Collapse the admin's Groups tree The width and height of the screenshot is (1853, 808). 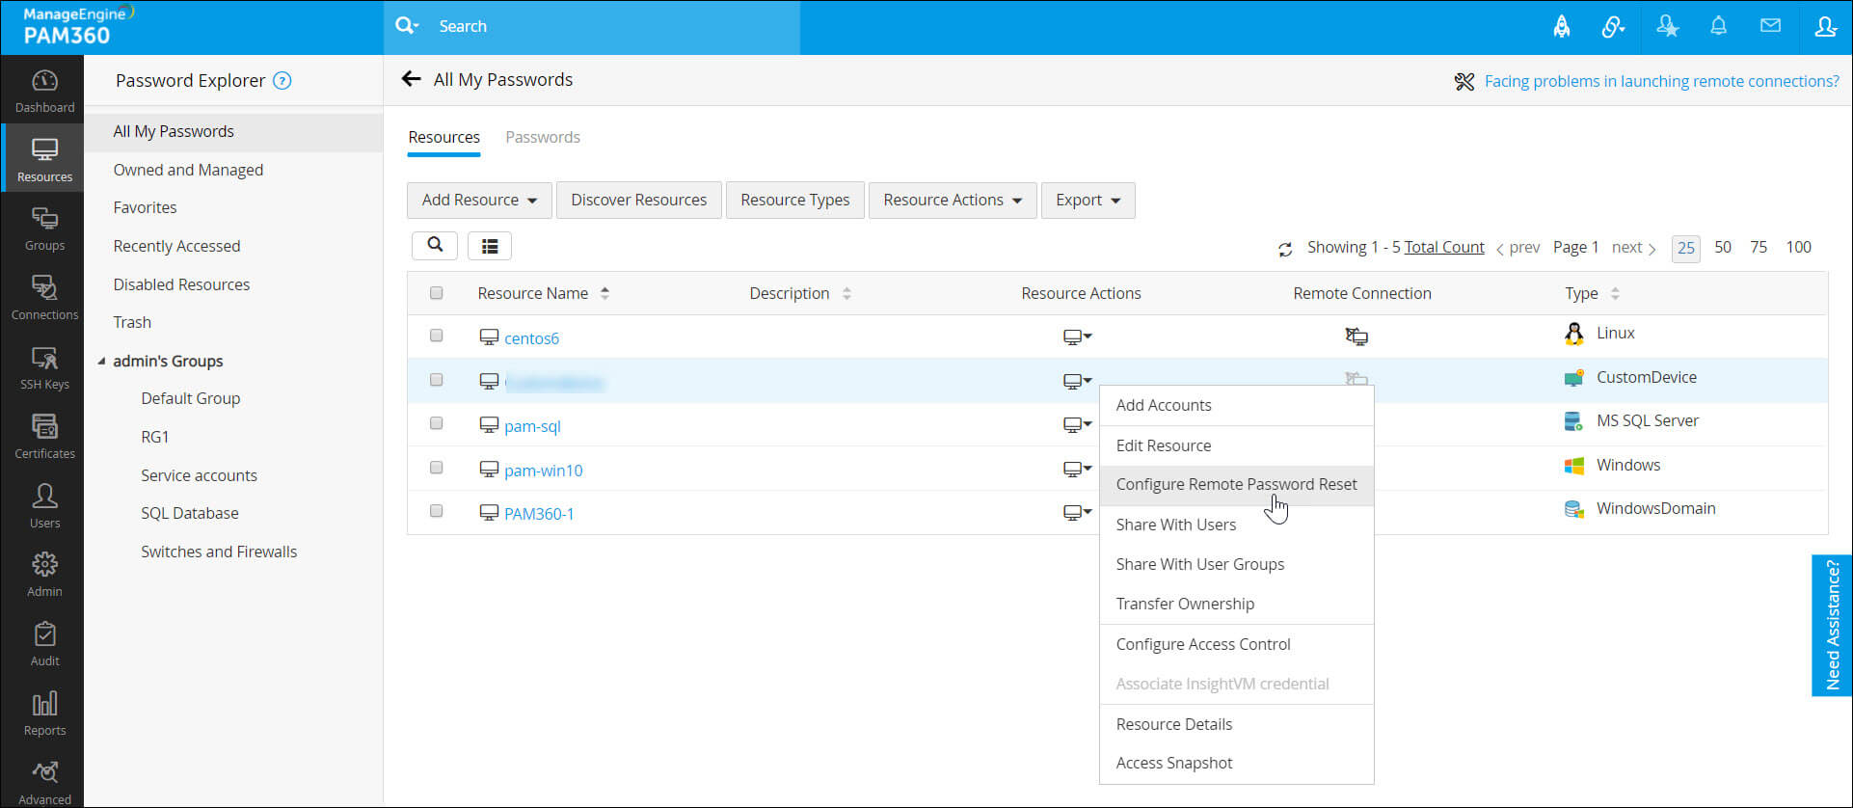click(x=101, y=361)
